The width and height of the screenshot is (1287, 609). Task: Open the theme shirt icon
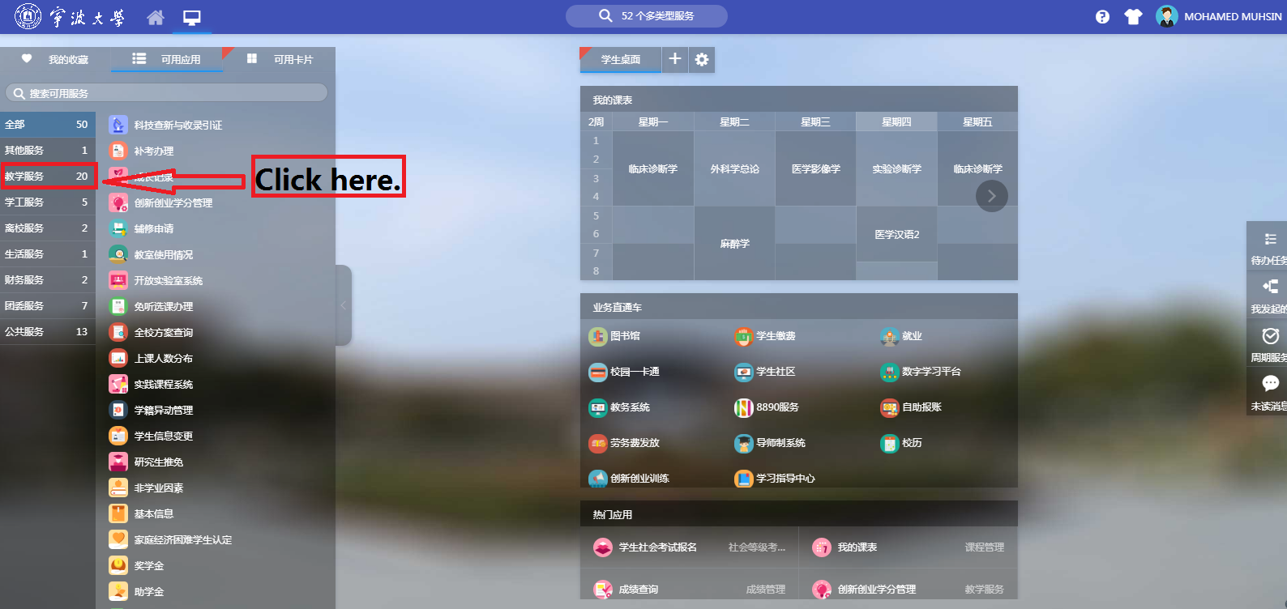click(1133, 17)
